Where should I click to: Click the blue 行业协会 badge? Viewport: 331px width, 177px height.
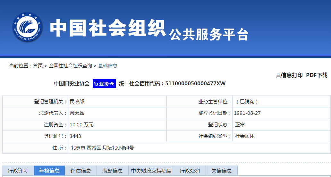(104, 84)
